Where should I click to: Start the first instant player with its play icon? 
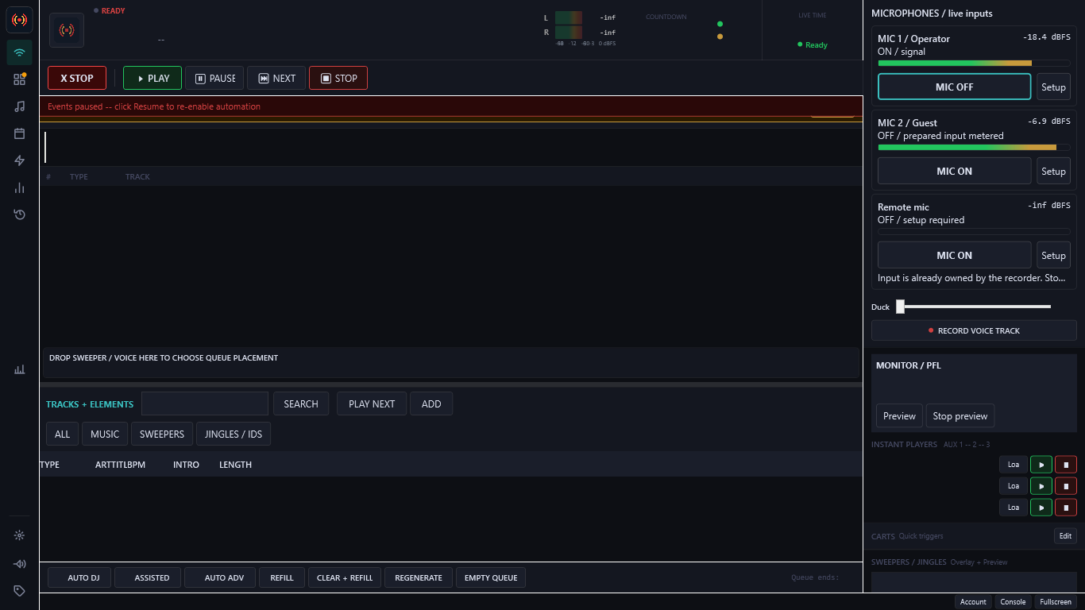click(1041, 465)
